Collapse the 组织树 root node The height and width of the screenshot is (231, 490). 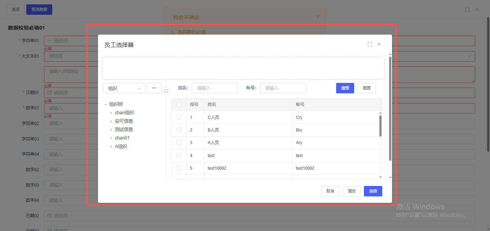(106, 105)
